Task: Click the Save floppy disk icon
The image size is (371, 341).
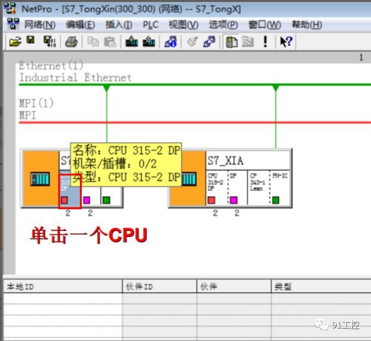Action: (31, 41)
